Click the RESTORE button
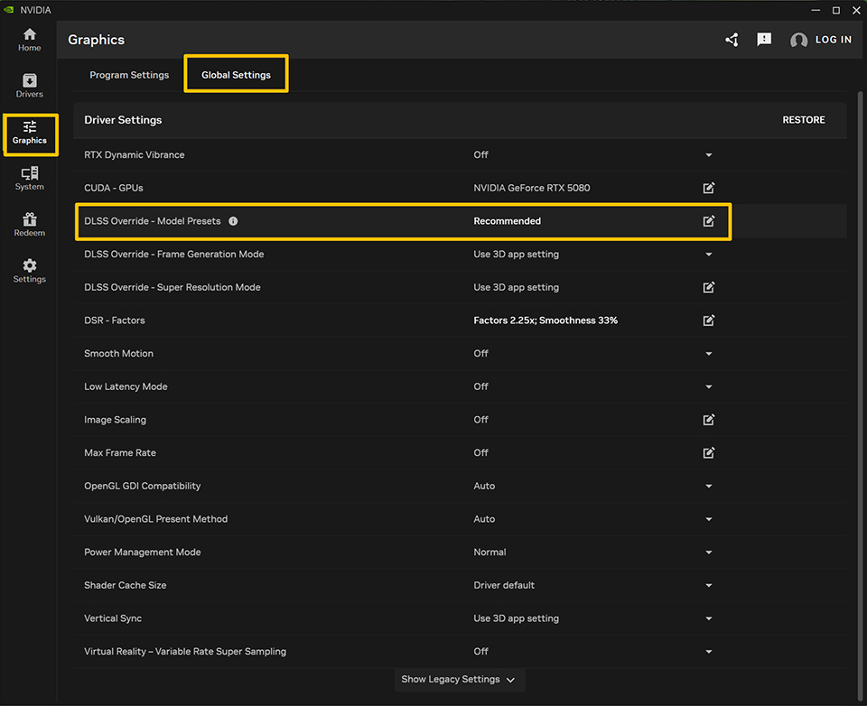This screenshot has height=706, width=867. coord(803,120)
